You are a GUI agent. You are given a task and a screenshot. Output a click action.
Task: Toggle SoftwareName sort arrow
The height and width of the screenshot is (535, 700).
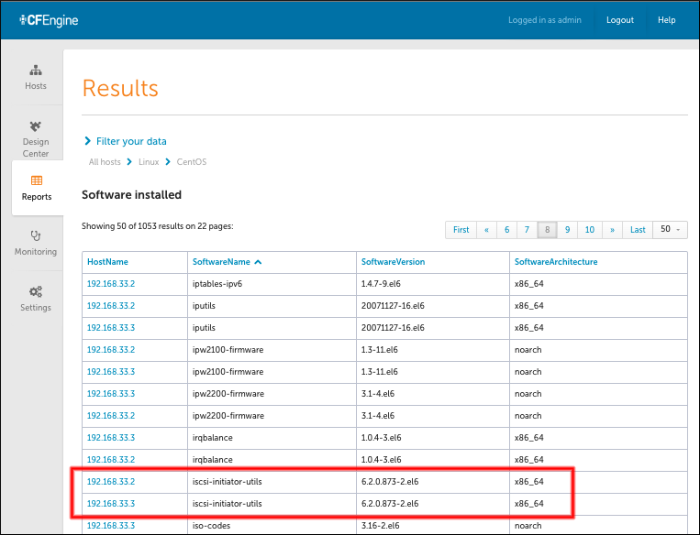coord(258,262)
